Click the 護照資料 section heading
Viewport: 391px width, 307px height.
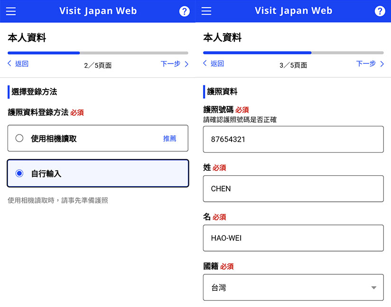[222, 91]
